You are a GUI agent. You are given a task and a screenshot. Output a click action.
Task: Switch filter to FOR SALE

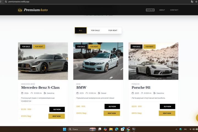95,31
